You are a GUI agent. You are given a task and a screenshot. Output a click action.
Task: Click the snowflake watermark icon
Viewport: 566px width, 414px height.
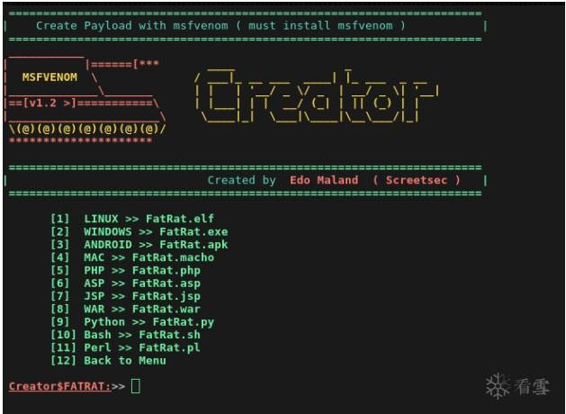pyautogui.click(x=498, y=386)
